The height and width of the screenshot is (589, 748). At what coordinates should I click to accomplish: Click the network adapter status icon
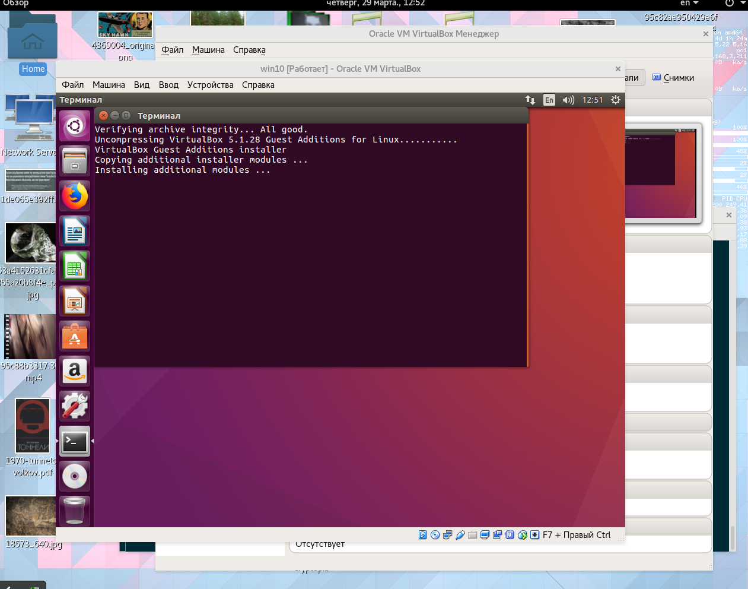pyautogui.click(x=447, y=535)
